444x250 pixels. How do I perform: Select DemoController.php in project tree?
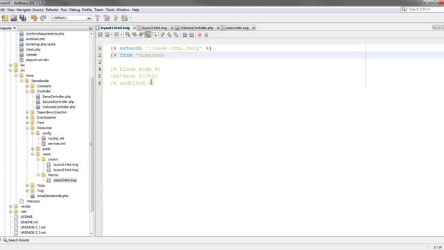click(56, 97)
